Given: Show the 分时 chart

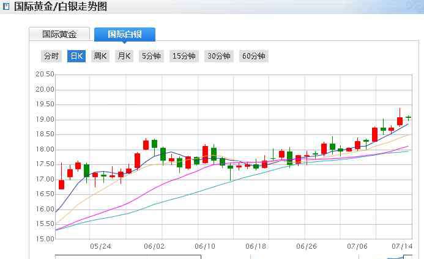Looking at the screenshot, I should 51,56.
